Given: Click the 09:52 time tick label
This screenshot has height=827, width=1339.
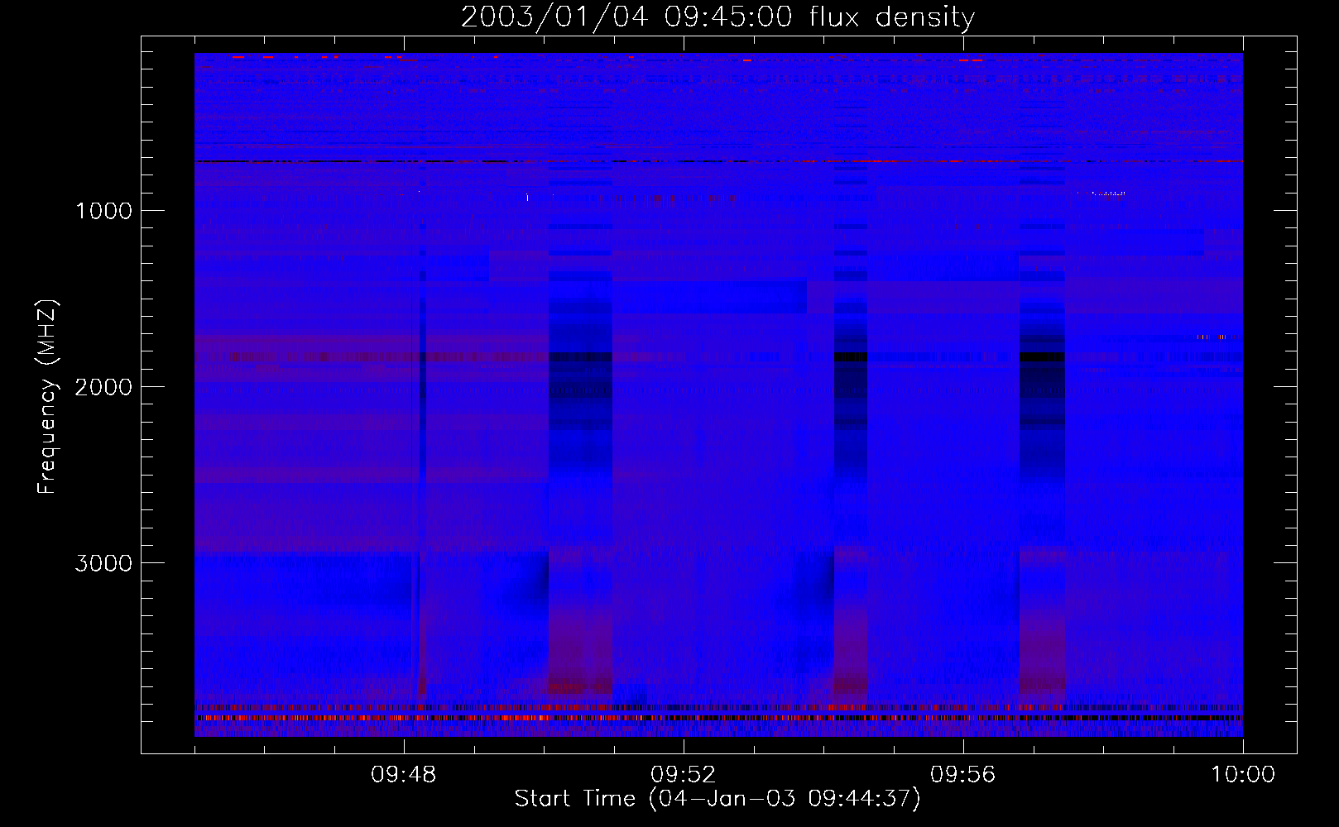Looking at the screenshot, I should click(684, 775).
